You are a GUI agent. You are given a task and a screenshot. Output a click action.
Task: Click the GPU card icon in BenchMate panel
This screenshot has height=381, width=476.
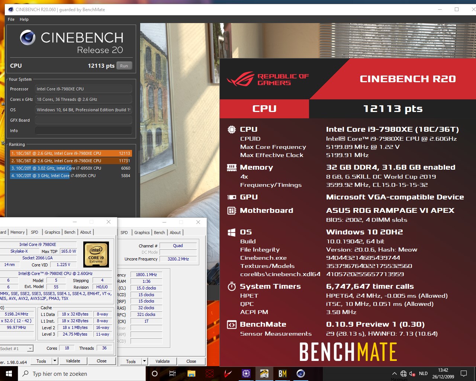(232, 197)
